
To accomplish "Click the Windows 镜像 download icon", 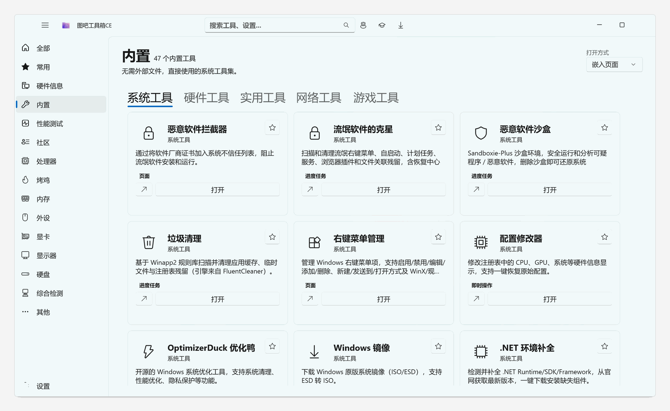I will (314, 351).
